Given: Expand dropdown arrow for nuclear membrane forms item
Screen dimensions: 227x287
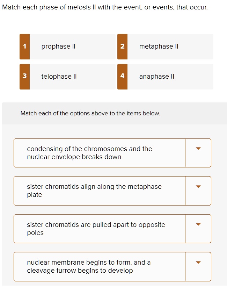Looking at the screenshot, I should pos(198,262).
